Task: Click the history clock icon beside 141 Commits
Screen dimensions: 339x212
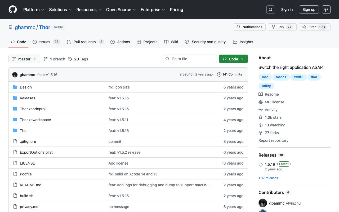Action: [219, 74]
